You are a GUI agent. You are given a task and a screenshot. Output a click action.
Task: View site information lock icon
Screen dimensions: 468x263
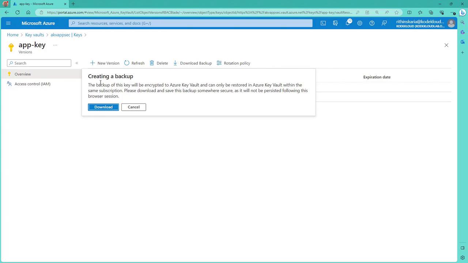(x=41, y=12)
